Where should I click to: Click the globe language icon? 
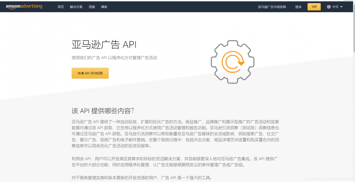click(329, 7)
